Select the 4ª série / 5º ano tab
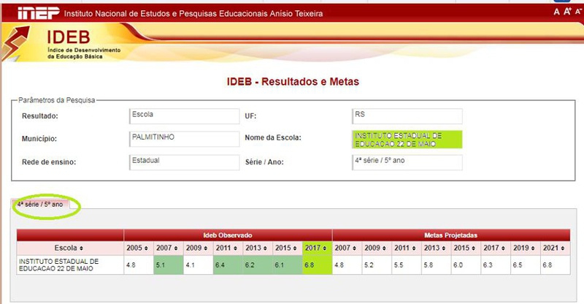Image resolution: width=584 pixels, height=304 pixels. tap(43, 205)
